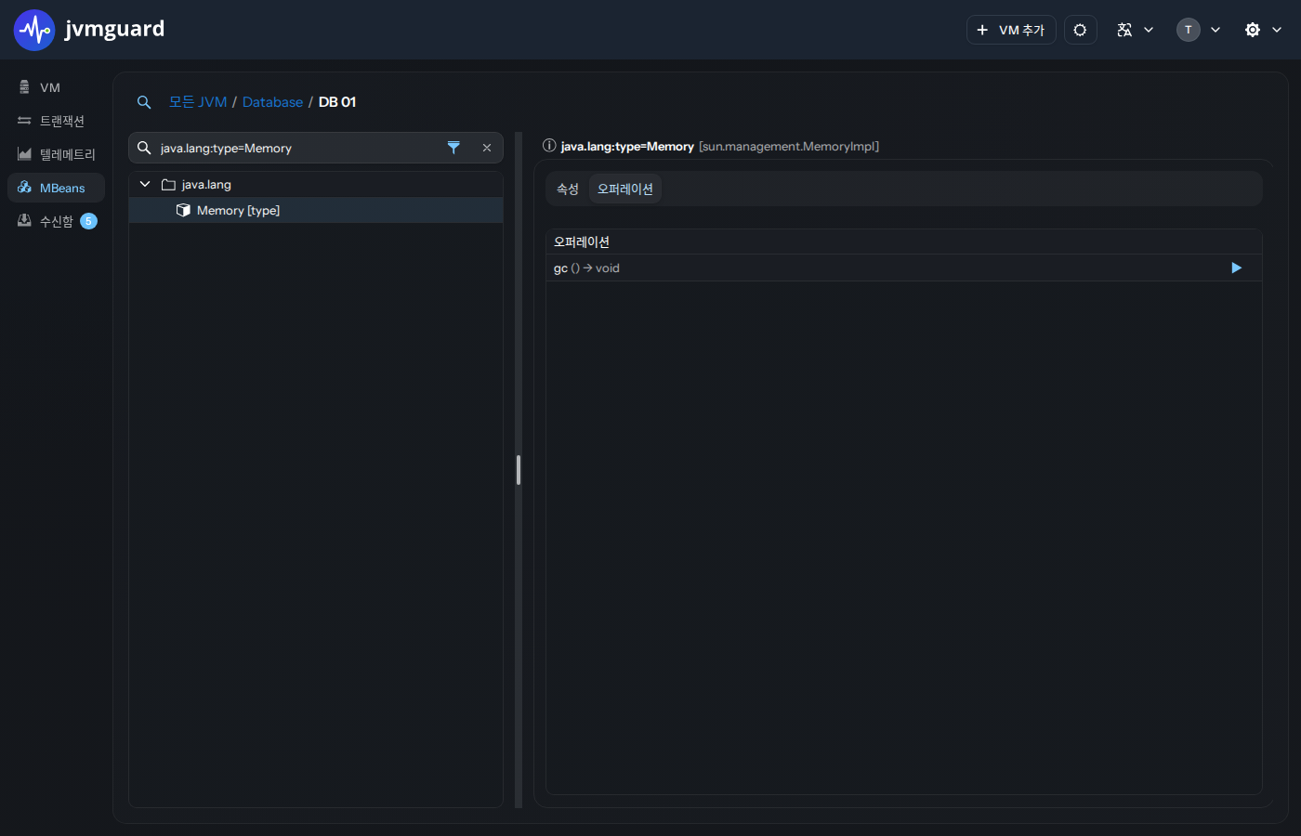1301x836 pixels.
Task: Click the java.lang:type=Memory heading text
Action: [x=627, y=147]
